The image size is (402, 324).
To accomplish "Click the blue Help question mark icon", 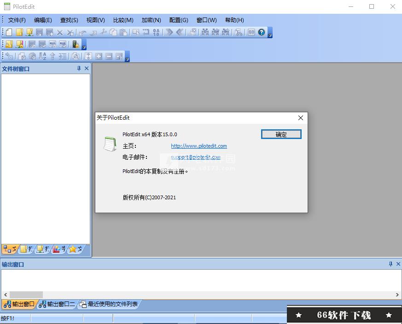I will [262, 32].
